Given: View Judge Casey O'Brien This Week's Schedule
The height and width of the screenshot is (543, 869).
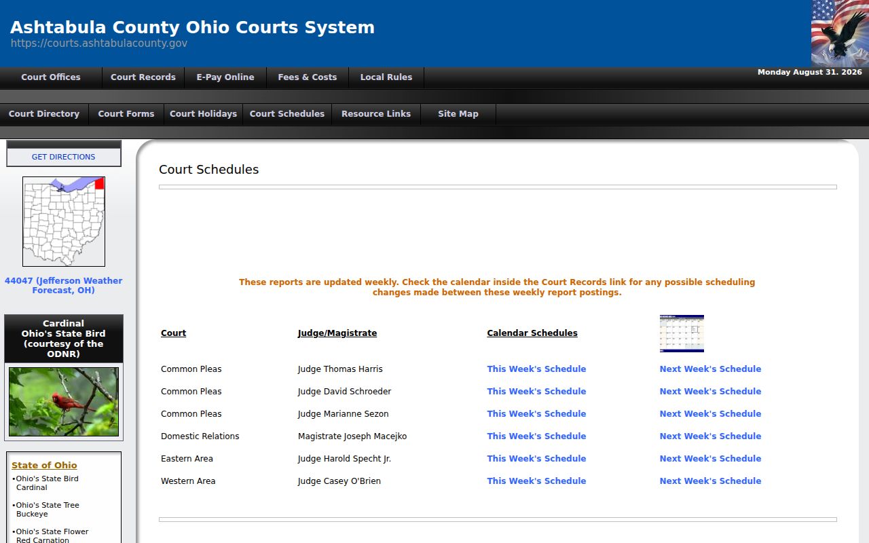Looking at the screenshot, I should point(536,481).
